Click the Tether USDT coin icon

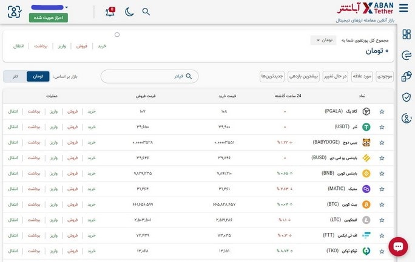[x=366, y=127]
